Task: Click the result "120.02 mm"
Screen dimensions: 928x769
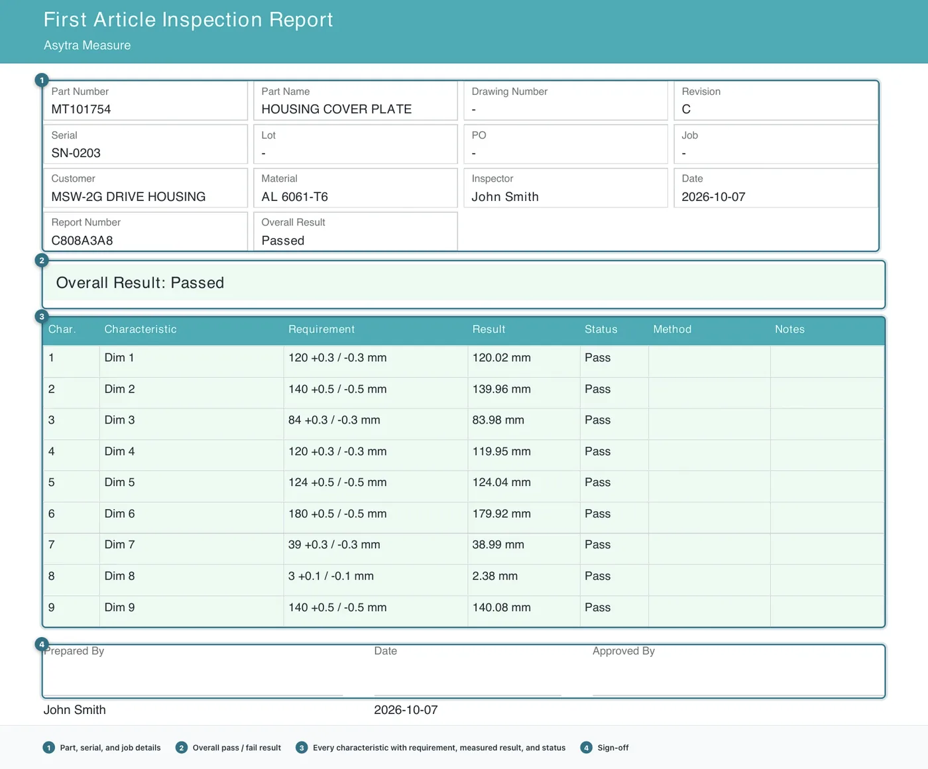Action: (x=501, y=358)
